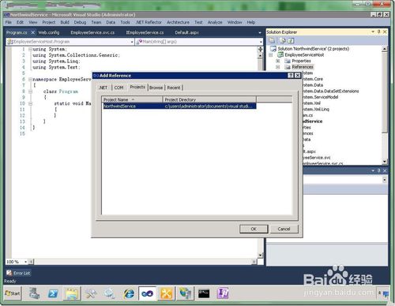395x306 pixels.
Task: Open the Architecture menu
Action: 178,22
